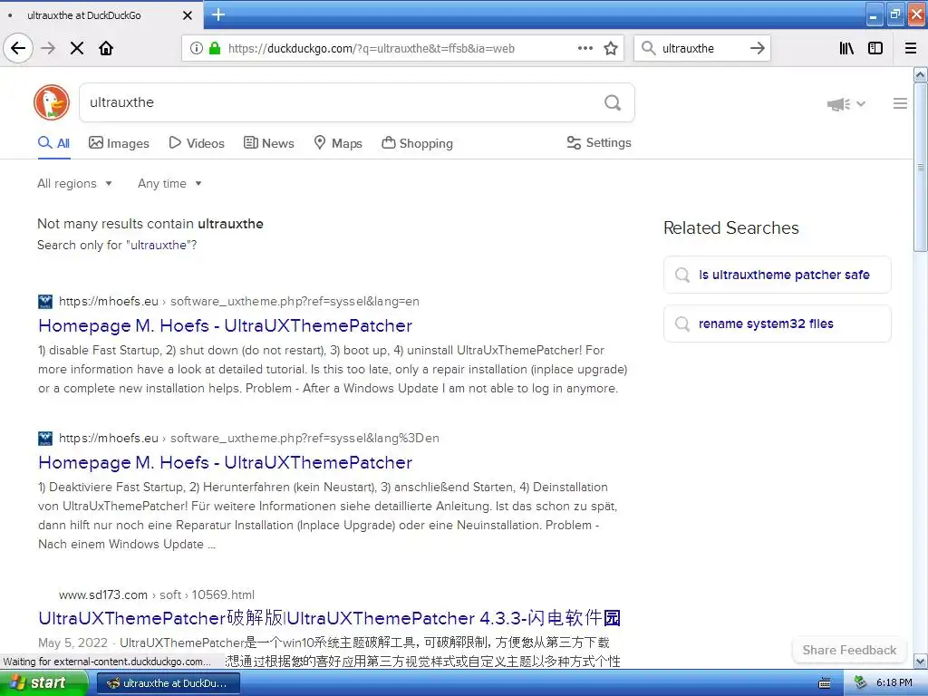Go back with the browser back arrow

18,48
